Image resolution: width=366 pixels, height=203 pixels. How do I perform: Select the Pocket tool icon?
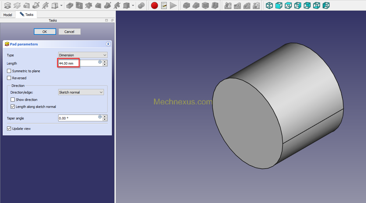coord(70,5)
